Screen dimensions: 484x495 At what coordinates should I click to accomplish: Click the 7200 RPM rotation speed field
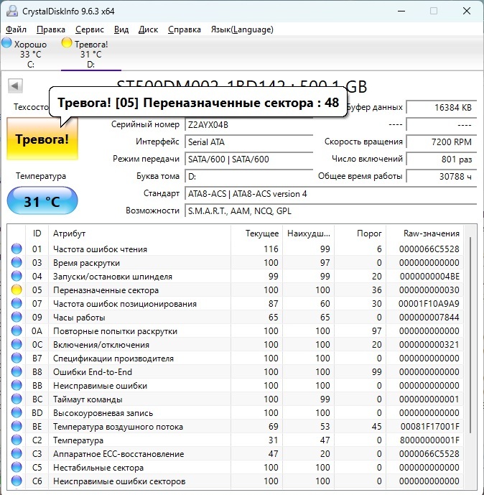[442, 142]
